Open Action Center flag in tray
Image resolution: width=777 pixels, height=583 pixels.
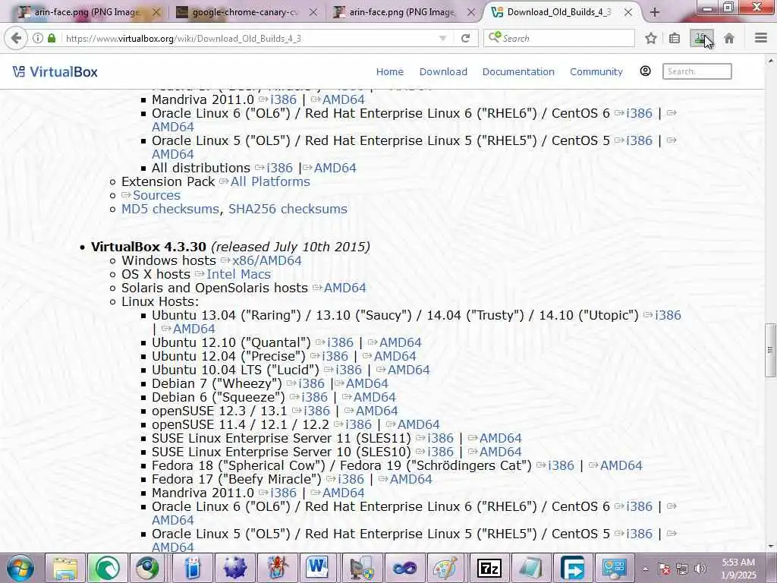[x=664, y=569]
